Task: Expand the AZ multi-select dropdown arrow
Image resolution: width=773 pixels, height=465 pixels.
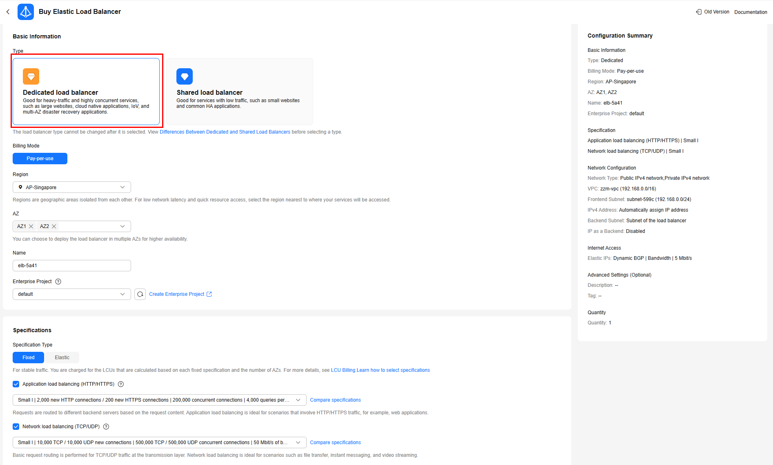Action: coord(123,226)
